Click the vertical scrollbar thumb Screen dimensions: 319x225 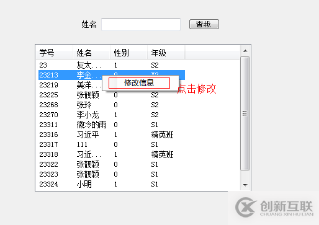coord(245,113)
